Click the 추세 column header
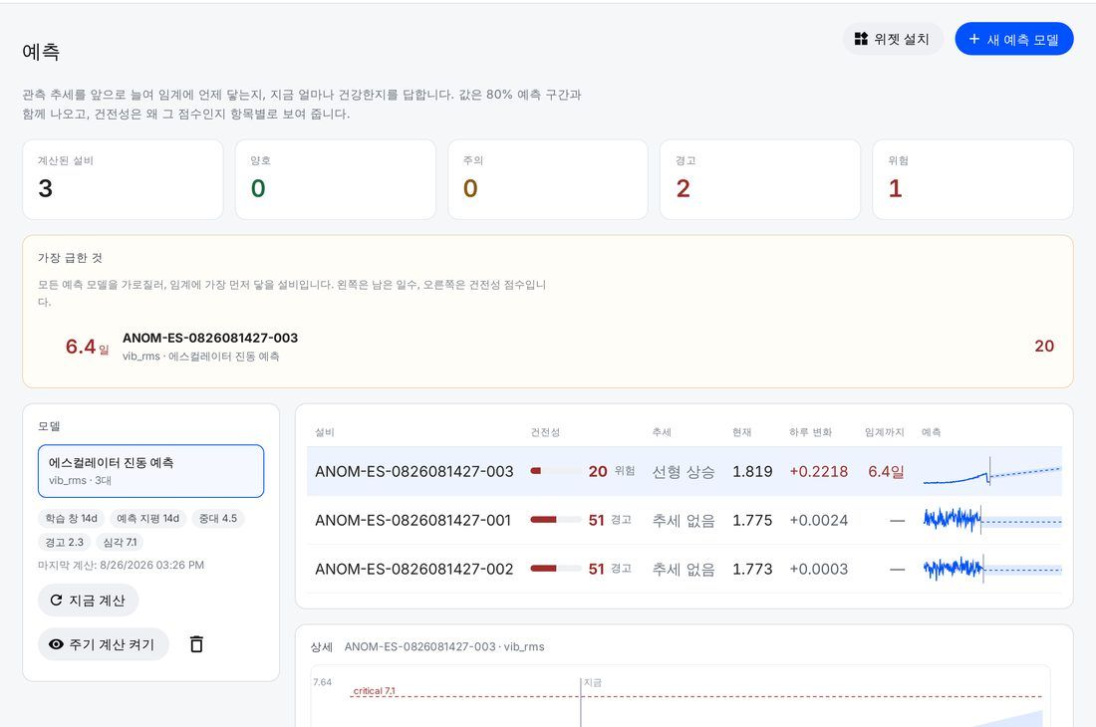This screenshot has height=727, width=1096. click(x=662, y=432)
